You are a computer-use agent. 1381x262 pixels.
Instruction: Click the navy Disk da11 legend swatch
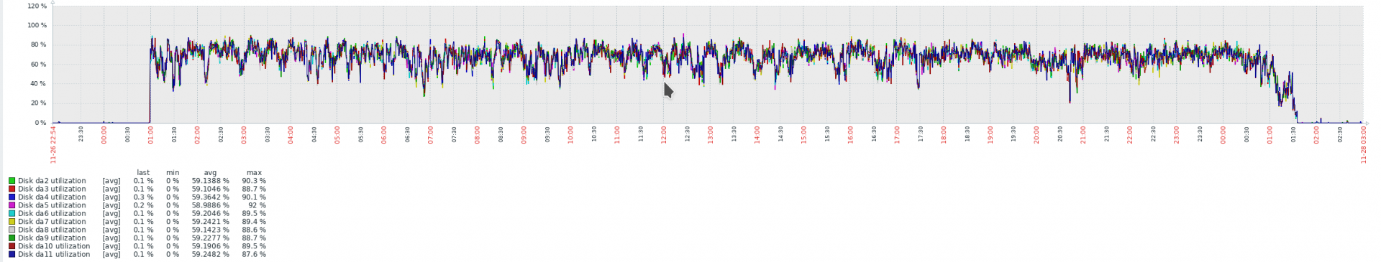pos(12,255)
